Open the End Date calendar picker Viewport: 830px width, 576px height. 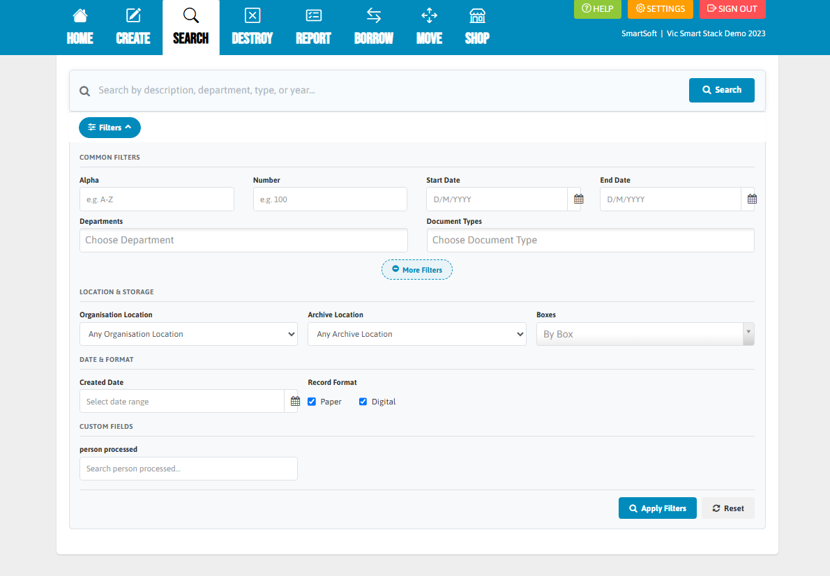pyautogui.click(x=752, y=199)
